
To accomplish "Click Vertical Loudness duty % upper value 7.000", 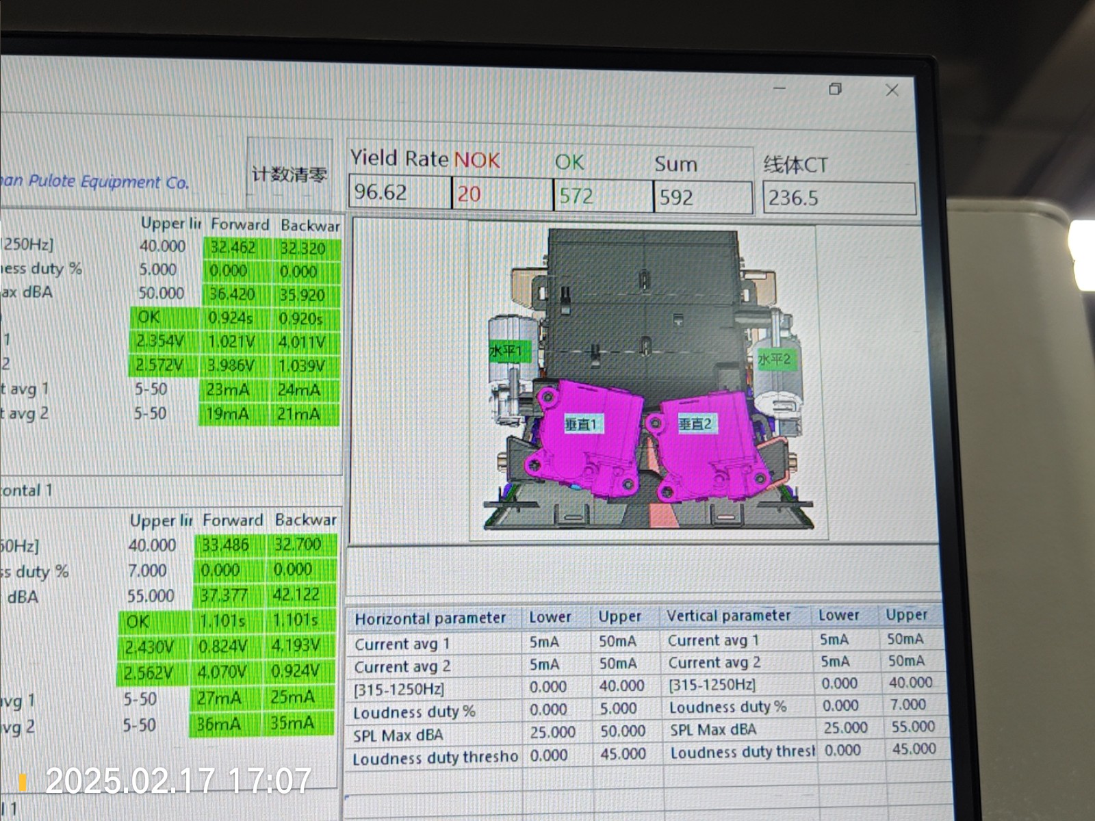I will [x=908, y=705].
